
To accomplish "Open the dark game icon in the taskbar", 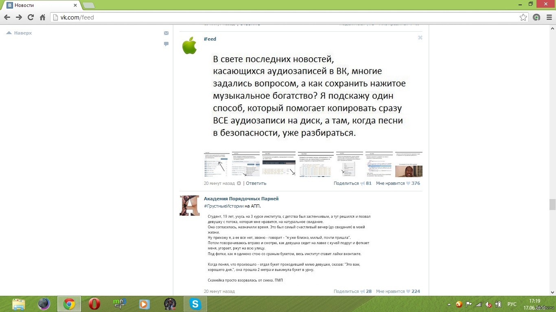I will pos(170,304).
